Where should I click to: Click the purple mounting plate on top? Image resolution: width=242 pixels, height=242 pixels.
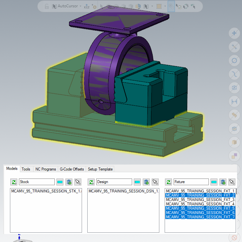pos(119,20)
